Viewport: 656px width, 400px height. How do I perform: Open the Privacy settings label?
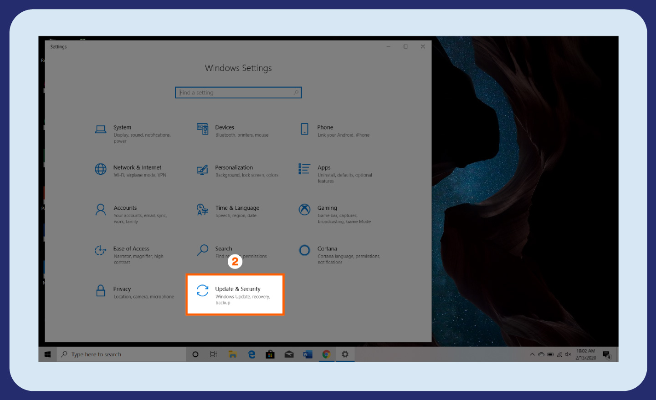point(122,289)
